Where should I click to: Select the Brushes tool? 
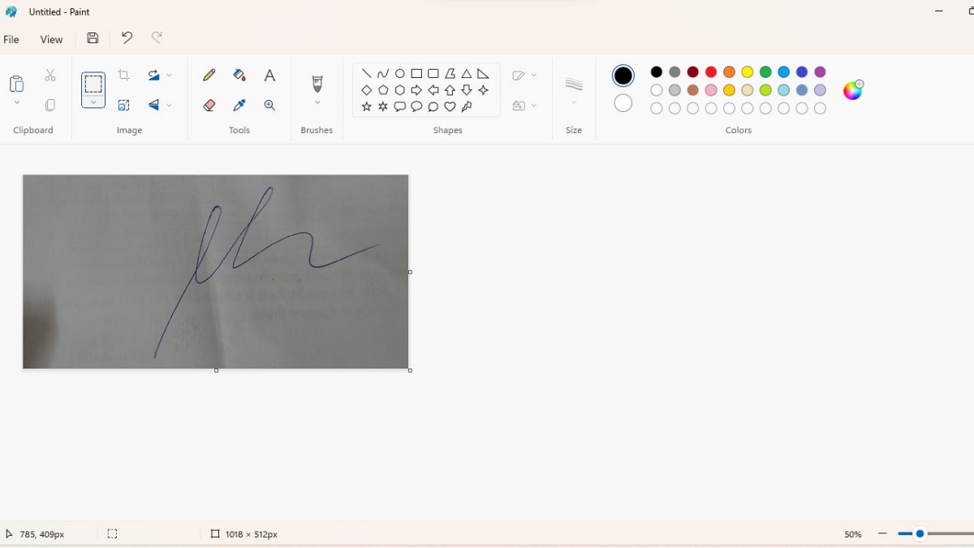point(317,83)
